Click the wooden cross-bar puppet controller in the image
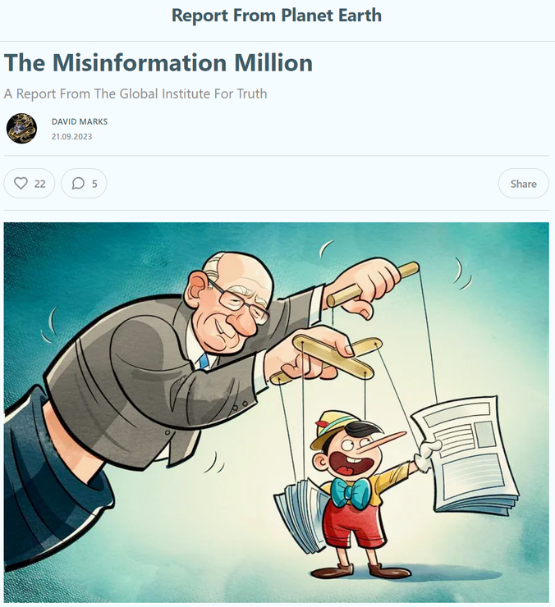This screenshot has width=555, height=607. click(326, 358)
